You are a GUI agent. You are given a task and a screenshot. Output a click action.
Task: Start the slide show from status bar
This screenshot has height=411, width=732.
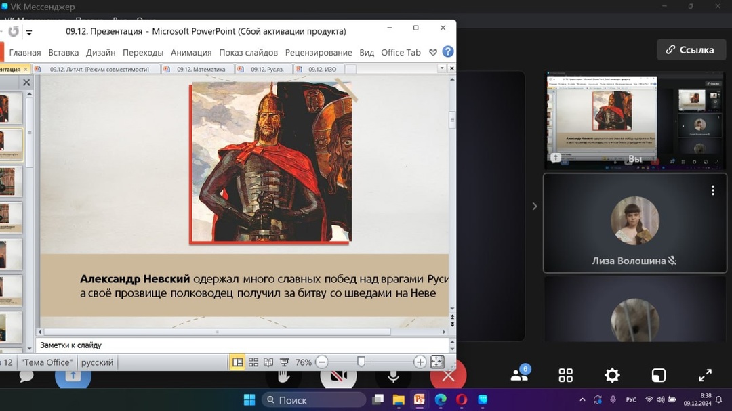[x=284, y=362]
